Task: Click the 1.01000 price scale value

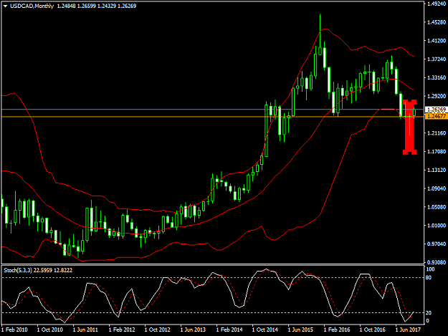Action: 437,226
